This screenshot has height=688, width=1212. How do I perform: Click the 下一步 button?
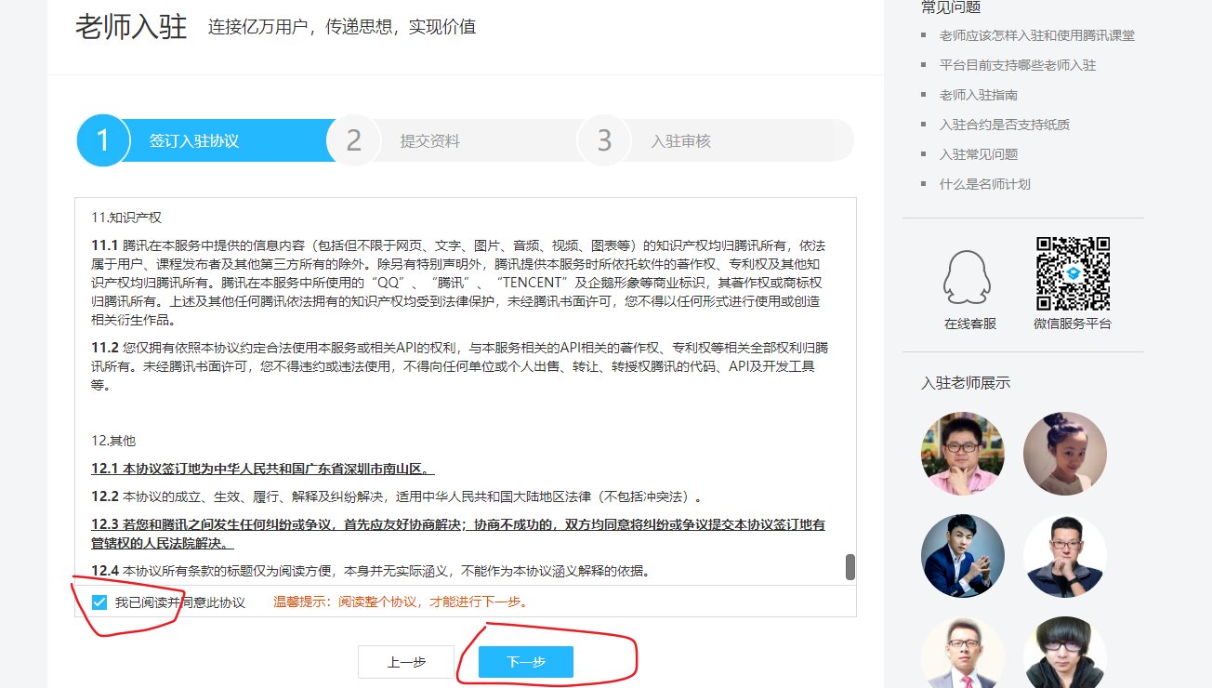[526, 662]
